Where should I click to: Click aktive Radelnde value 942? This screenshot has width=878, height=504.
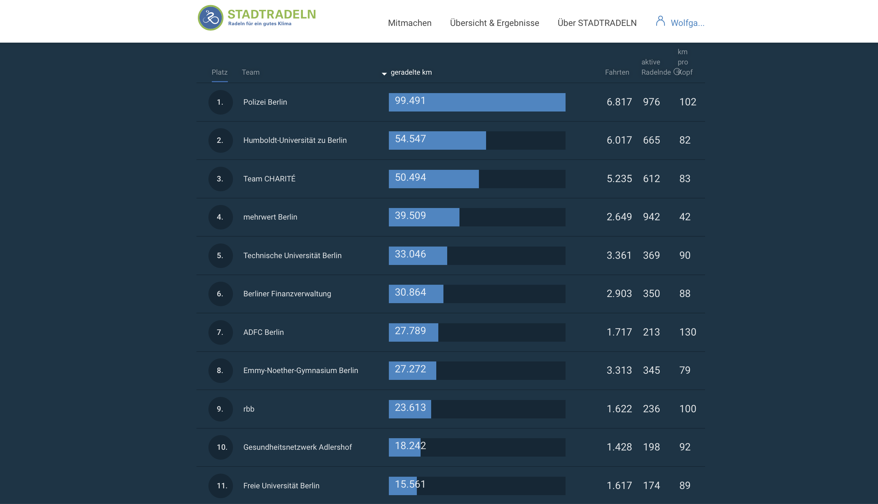click(651, 217)
